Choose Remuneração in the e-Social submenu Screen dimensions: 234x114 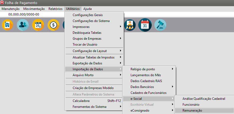(192, 111)
